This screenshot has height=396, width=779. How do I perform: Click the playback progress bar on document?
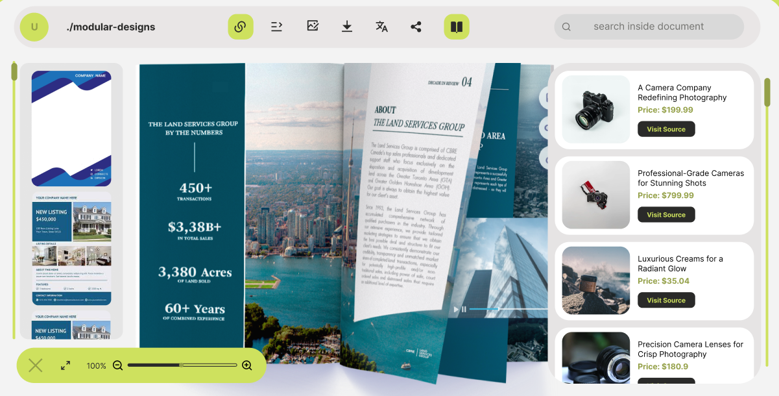click(509, 310)
